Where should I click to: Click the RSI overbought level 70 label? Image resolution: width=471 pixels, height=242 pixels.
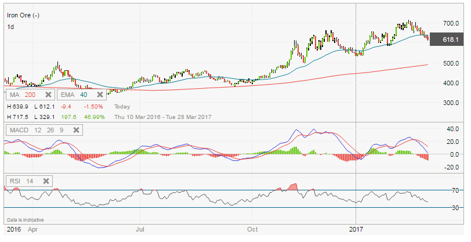455,190
